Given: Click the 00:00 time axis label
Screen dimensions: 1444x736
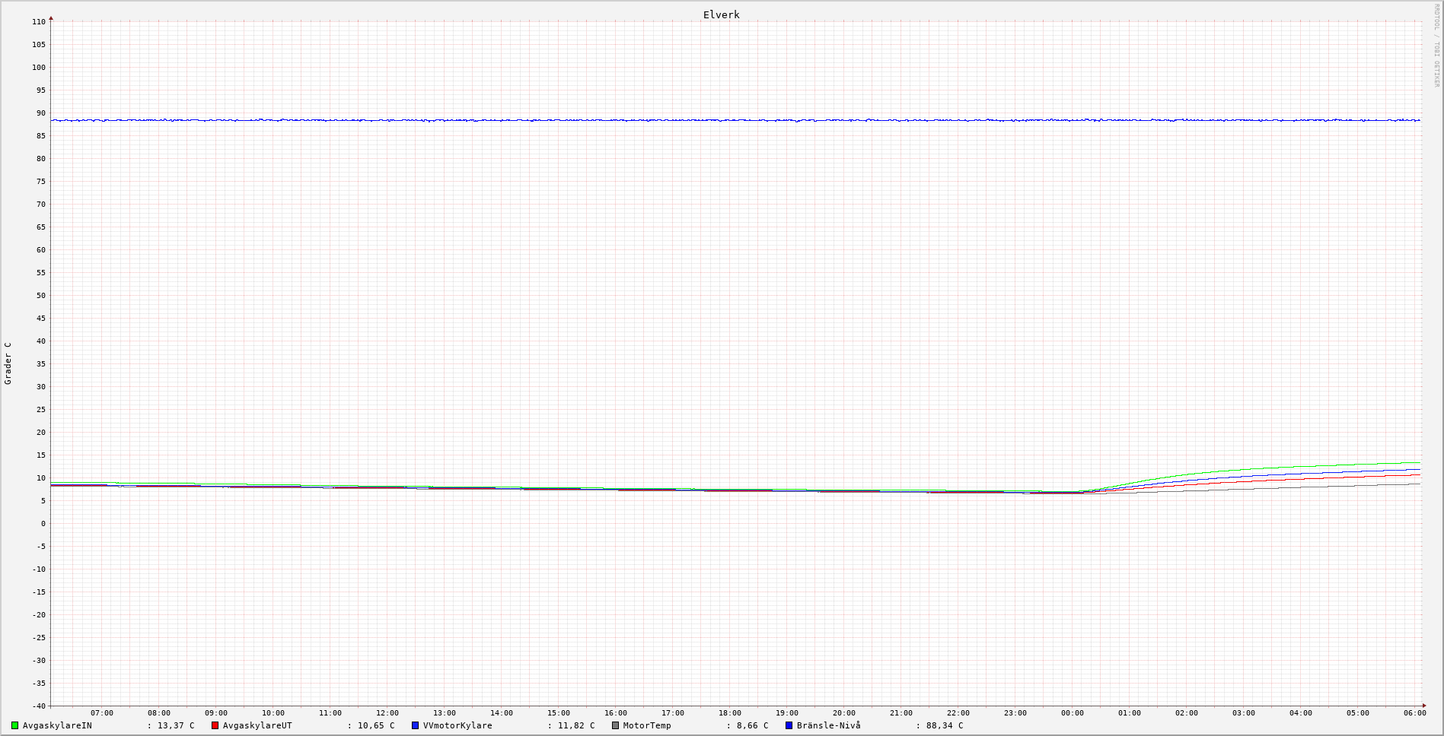Looking at the screenshot, I should pyautogui.click(x=1072, y=713).
